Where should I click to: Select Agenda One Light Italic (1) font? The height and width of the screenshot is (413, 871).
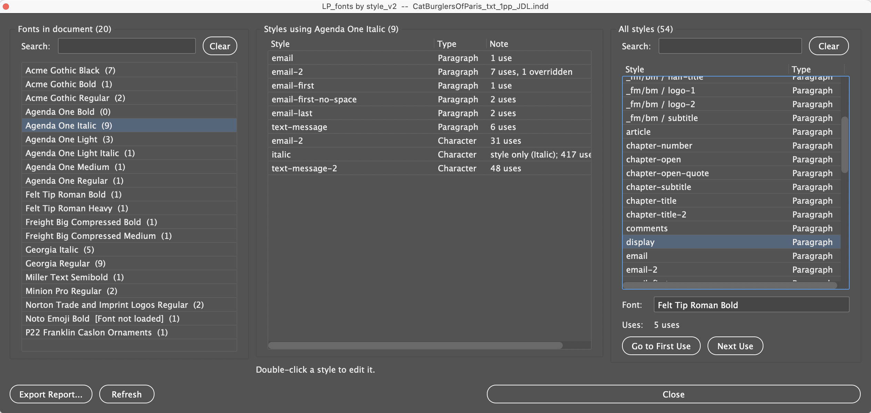129,153
